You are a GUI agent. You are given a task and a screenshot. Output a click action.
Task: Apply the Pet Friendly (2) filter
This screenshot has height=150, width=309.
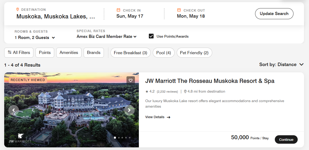coord(194,53)
